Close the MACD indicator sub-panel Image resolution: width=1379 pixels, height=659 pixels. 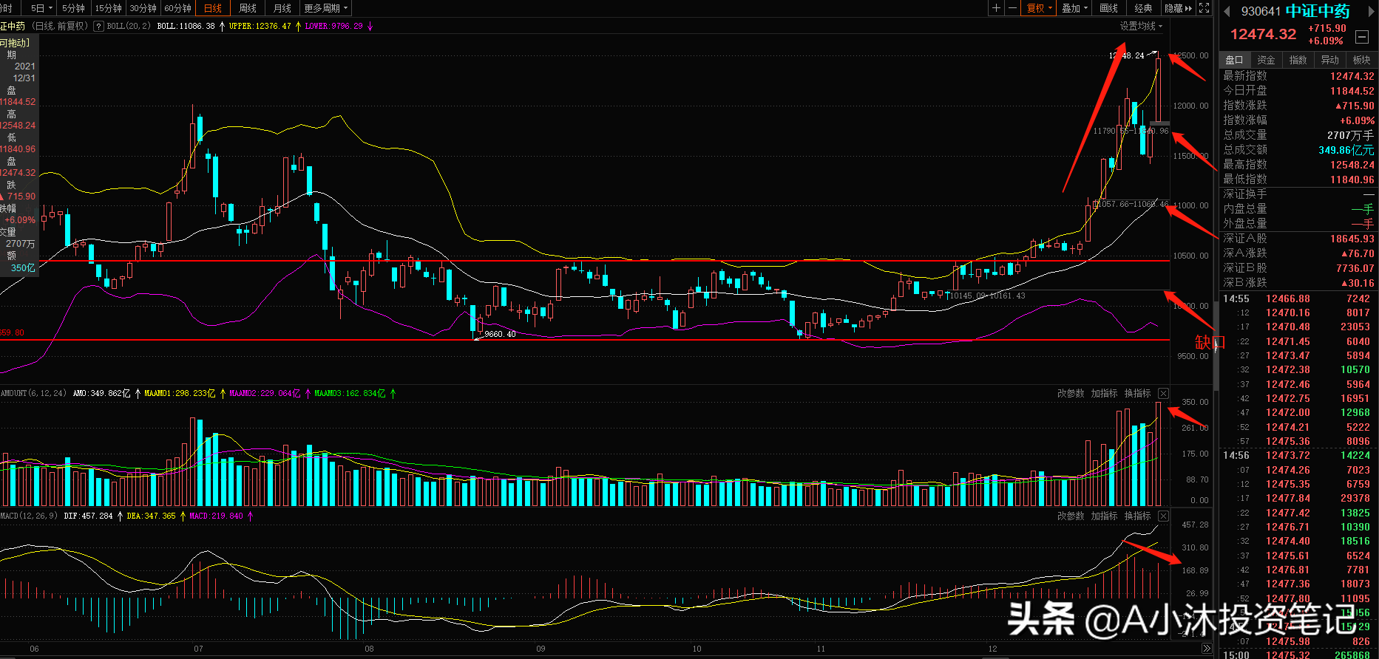point(1163,516)
